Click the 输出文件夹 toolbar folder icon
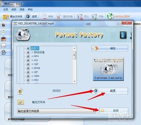 pyautogui.click(x=6, y=17)
